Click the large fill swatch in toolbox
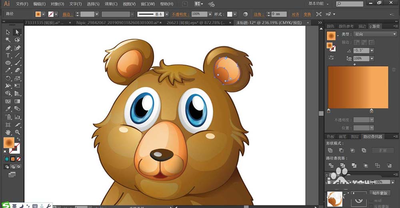The image size is (400, 208). (x=9, y=143)
